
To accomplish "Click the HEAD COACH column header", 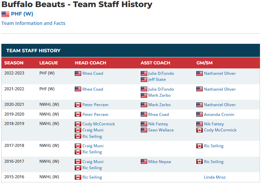I will click(x=91, y=63).
